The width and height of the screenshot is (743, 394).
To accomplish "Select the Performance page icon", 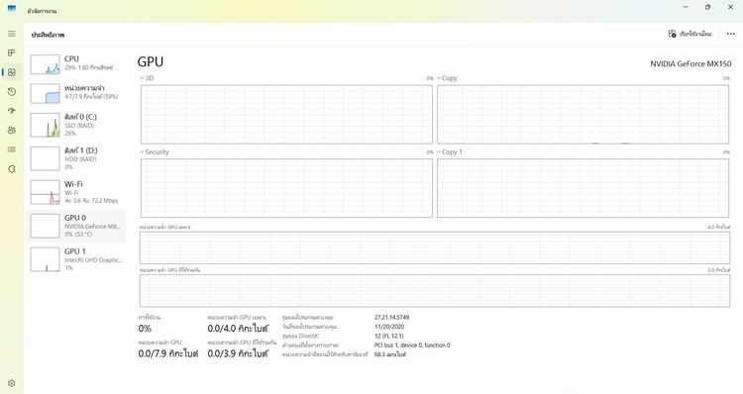I will point(11,72).
